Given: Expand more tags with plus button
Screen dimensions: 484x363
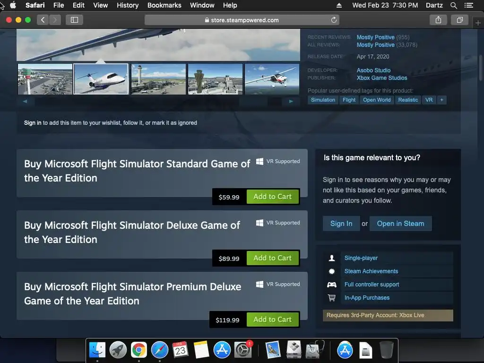Looking at the screenshot, I should pyautogui.click(x=442, y=100).
